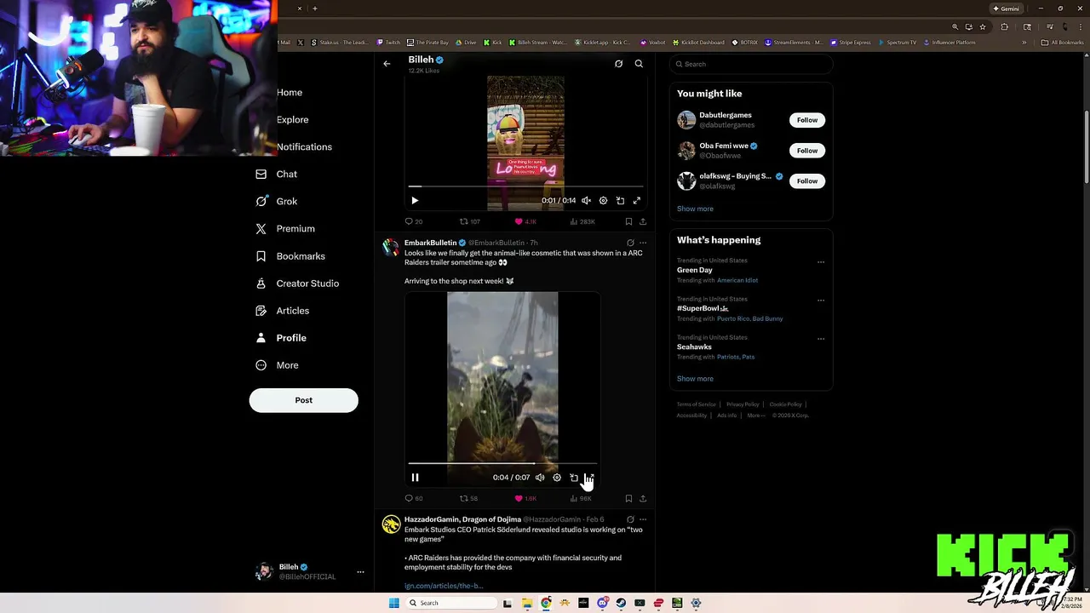Mute the ARC Raiders video showing 0:07
Viewport: 1090px width, 613px height.
pos(540,478)
